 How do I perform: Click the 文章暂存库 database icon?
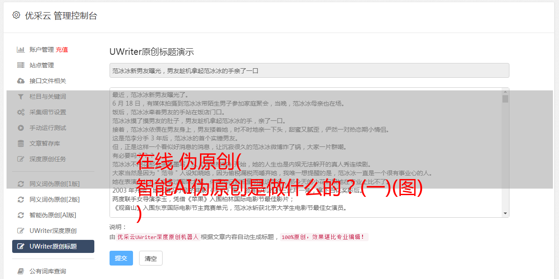pos(20,143)
